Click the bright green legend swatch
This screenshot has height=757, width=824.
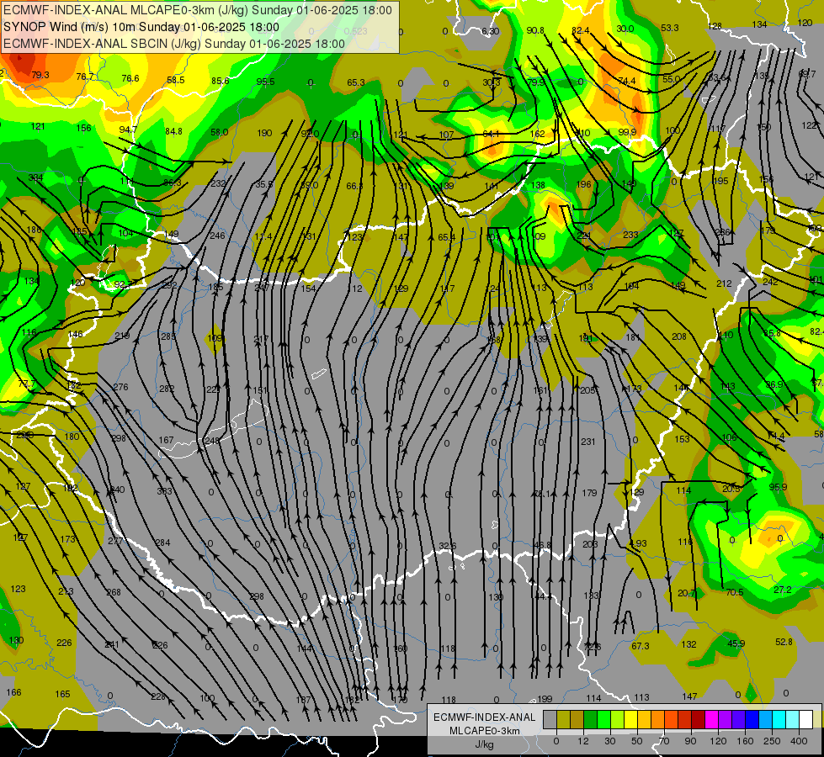click(x=603, y=719)
